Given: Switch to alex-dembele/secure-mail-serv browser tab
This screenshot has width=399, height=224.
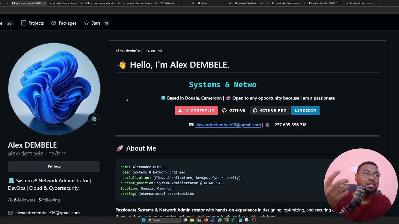Looking at the screenshot, I should [x=288, y=3].
